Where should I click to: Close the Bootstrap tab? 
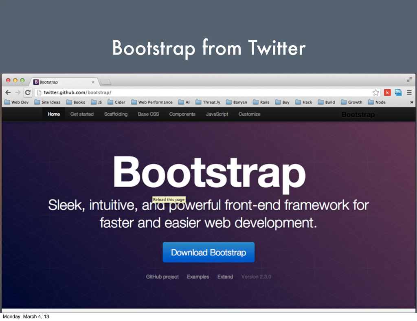point(93,82)
